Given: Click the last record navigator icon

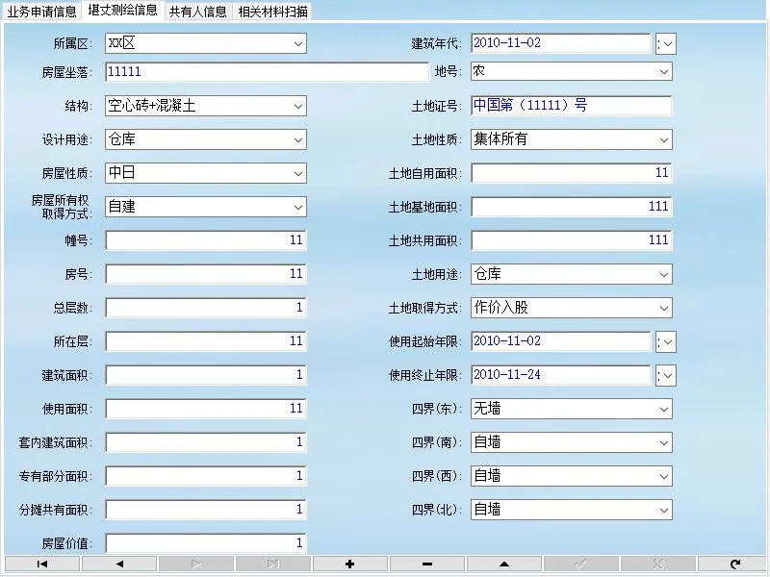Looking at the screenshot, I should pos(271,563).
